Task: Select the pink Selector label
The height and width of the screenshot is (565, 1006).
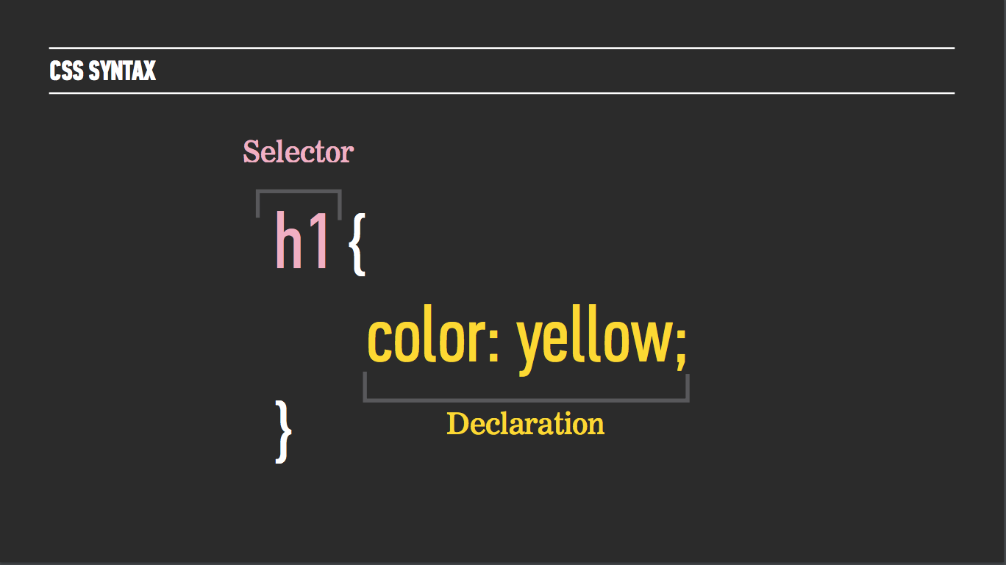Action: tap(299, 152)
